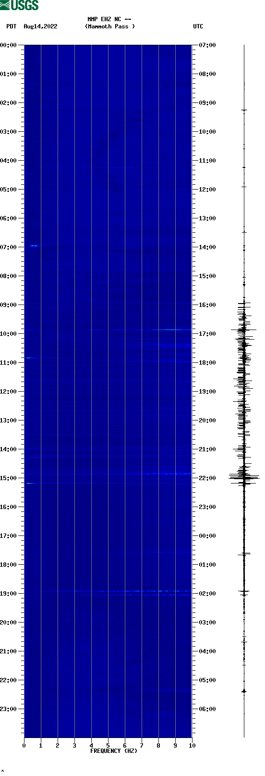Click the large seismogram spike near 22:00 UTC
This screenshot has width=265, height=776.
click(x=244, y=477)
